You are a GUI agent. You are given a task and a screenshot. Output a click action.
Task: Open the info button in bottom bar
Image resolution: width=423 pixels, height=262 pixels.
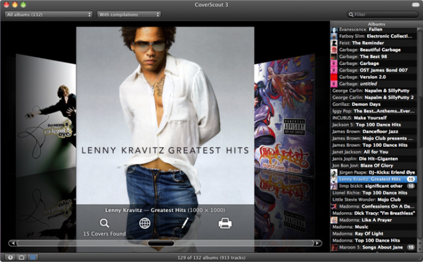(x=10, y=257)
